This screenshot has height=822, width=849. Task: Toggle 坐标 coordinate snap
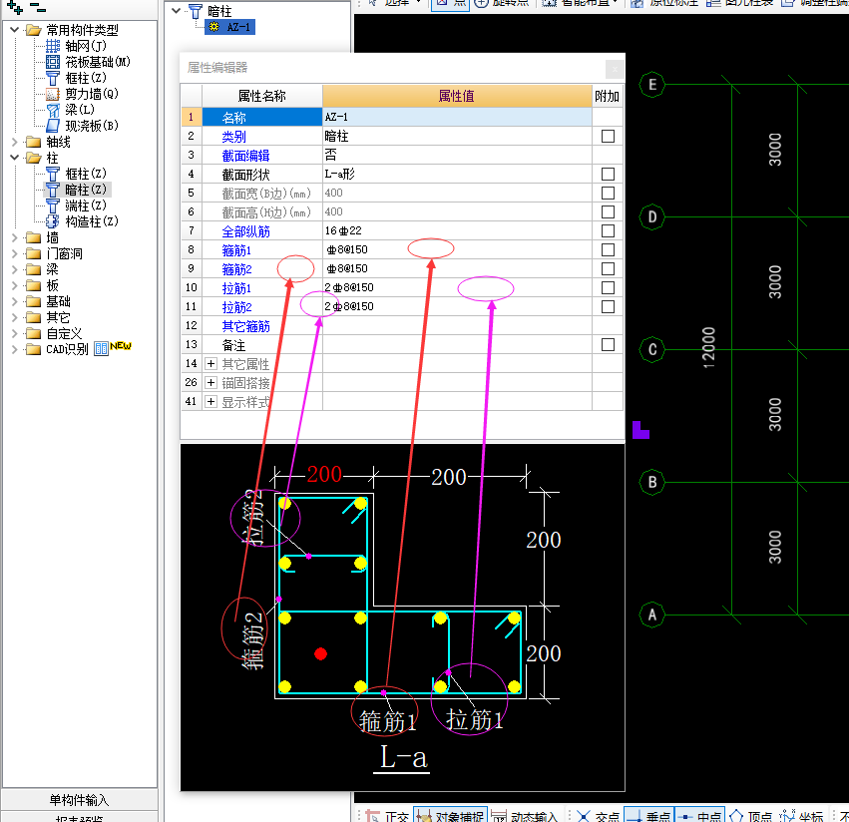[801, 816]
